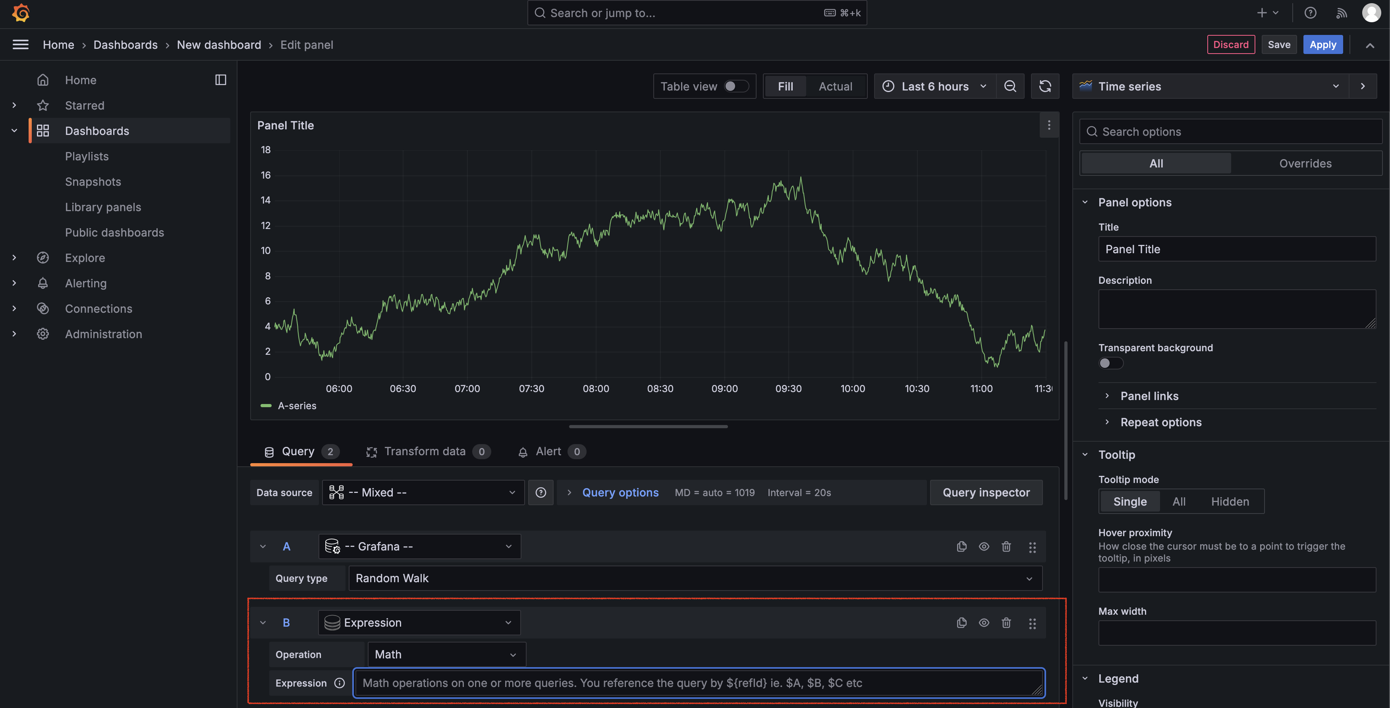Screen dimensions: 1390x708
Task: Click the news feed icon in header
Action: (1341, 13)
